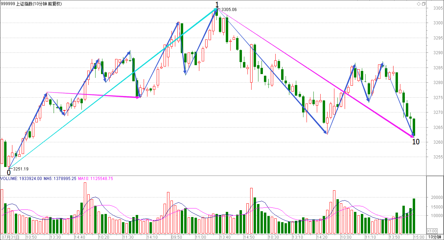Click the VOLUME: 1933924.00 indicator label
Image resolution: width=444 pixels, height=240 pixels.
[x=21, y=178]
